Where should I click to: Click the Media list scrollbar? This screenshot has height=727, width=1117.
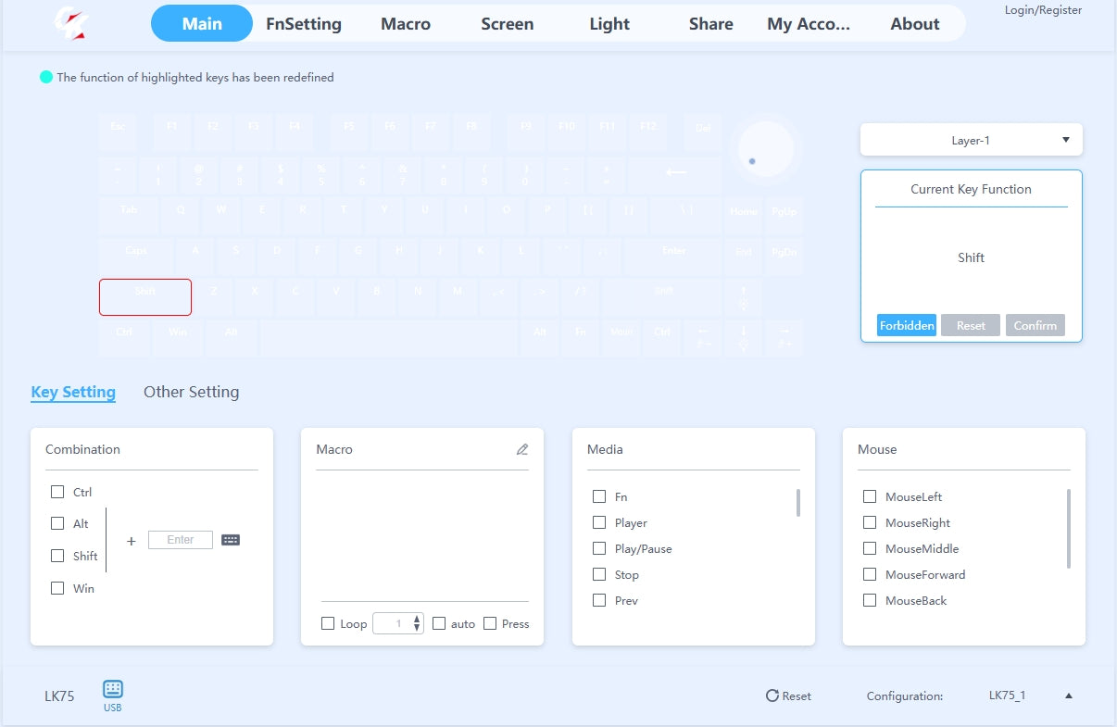[797, 503]
